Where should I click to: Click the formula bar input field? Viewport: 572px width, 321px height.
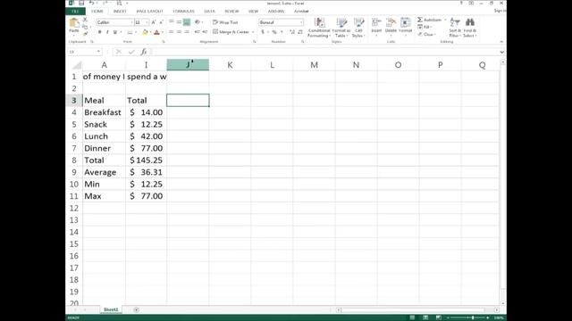(324, 52)
